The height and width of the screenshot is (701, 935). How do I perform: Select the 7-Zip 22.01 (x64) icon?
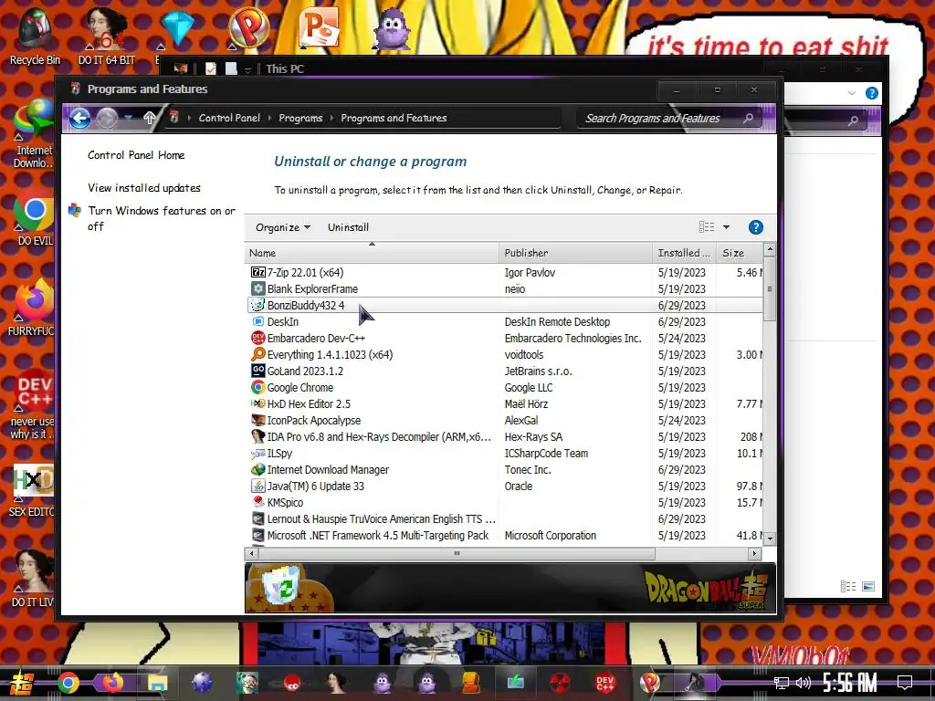click(x=257, y=272)
